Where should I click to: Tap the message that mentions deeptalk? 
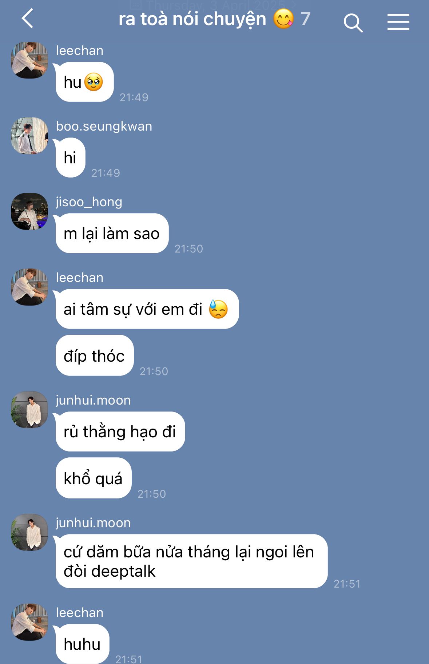[x=191, y=561]
